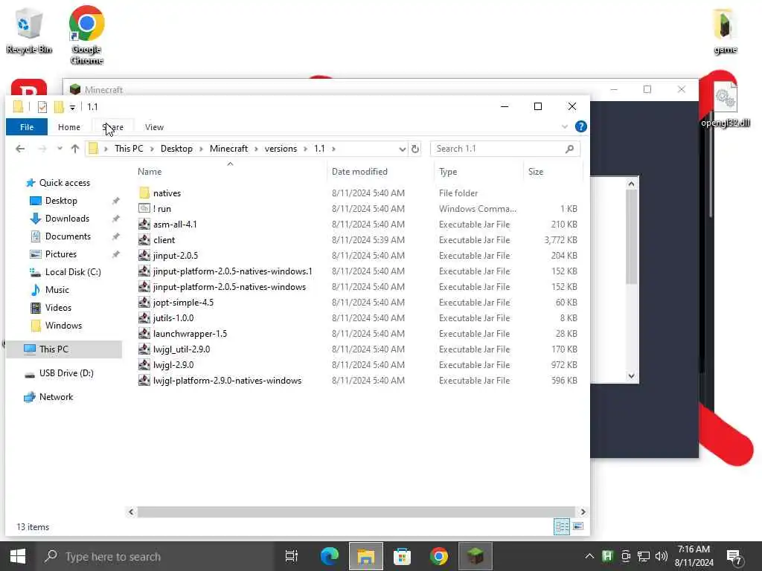The height and width of the screenshot is (571, 762).
Task: Select USB Drive (D:) in sidebar
Action: coord(66,373)
